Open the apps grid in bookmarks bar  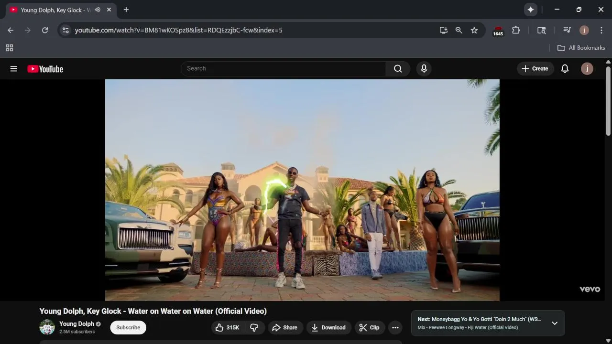tap(10, 48)
